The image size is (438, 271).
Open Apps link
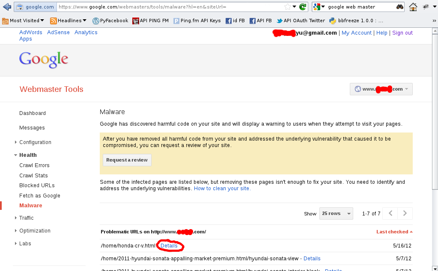[25, 39]
